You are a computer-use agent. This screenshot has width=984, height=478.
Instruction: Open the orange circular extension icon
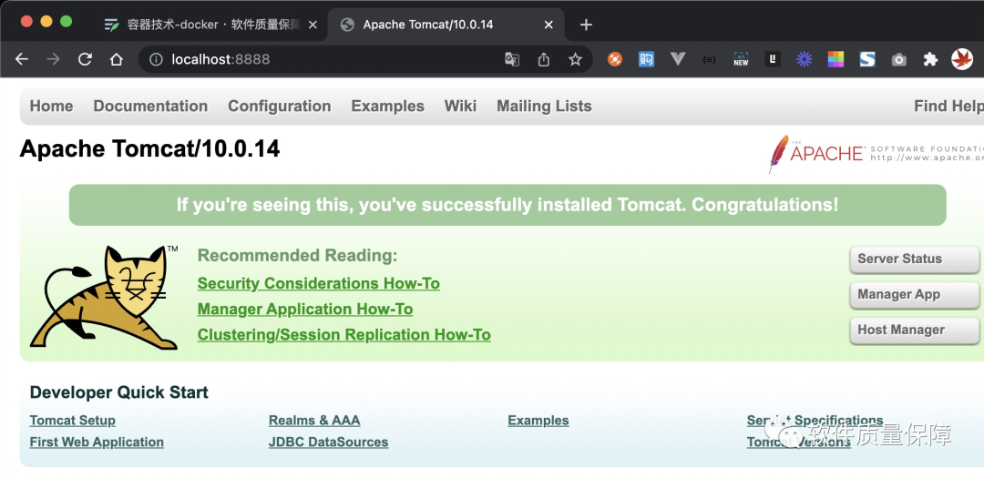pyautogui.click(x=615, y=59)
